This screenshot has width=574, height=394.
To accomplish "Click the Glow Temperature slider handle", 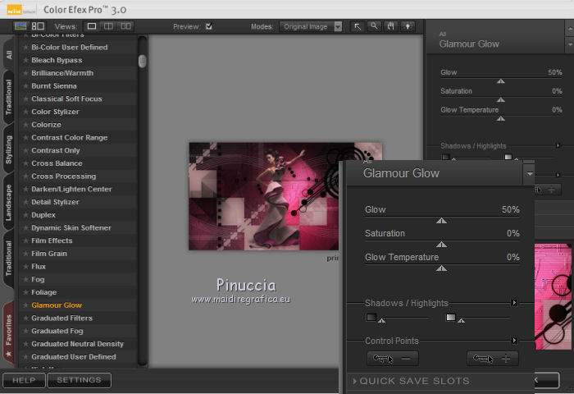I will point(441,268).
